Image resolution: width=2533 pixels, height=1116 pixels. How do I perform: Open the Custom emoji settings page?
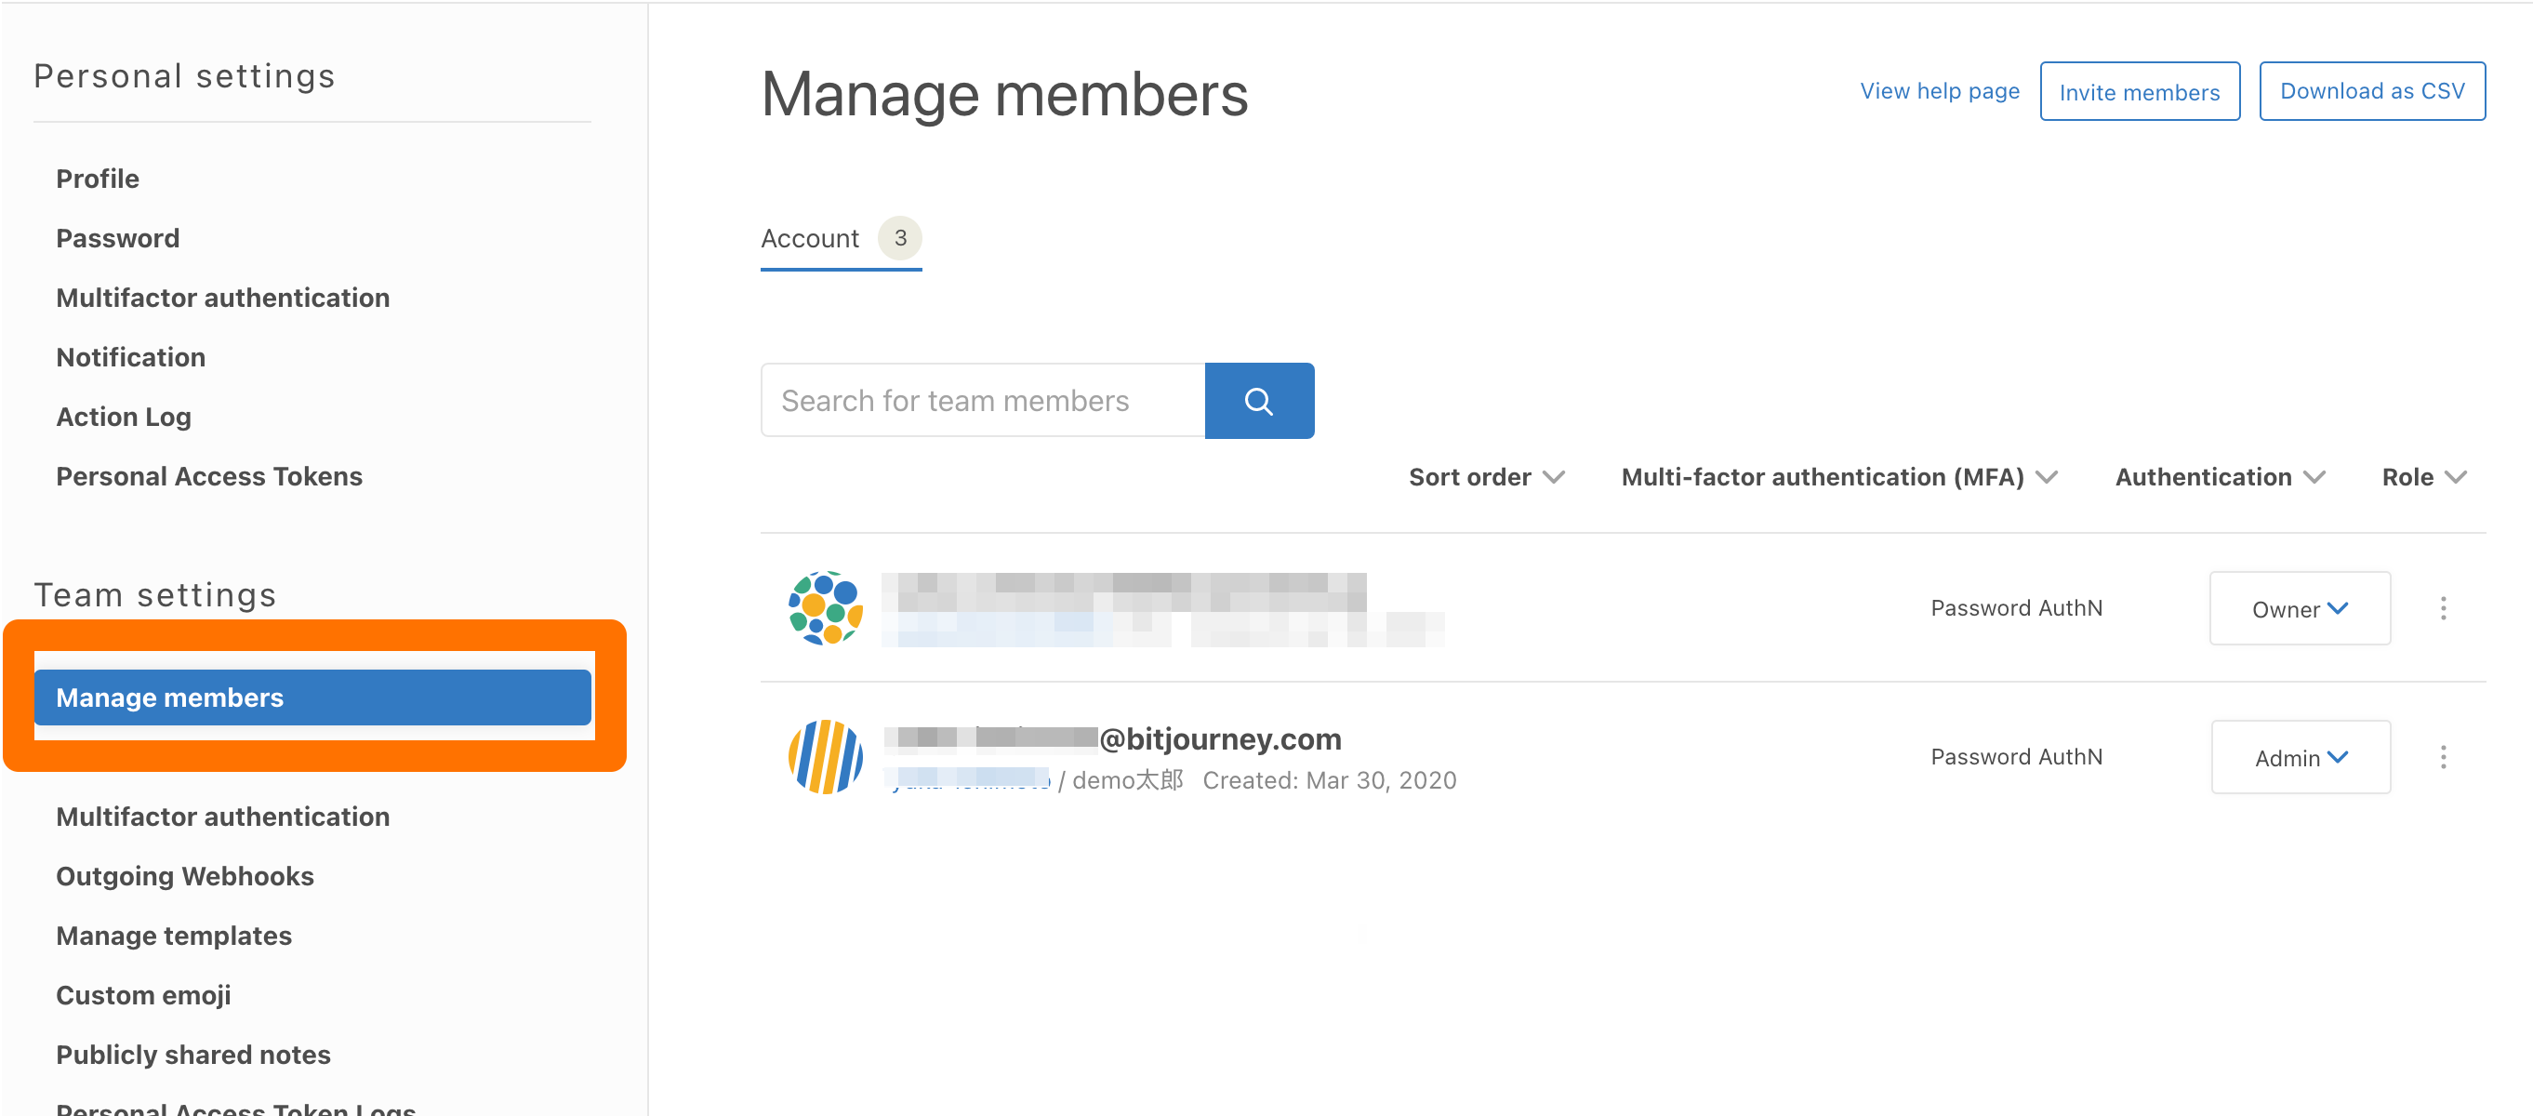143,994
